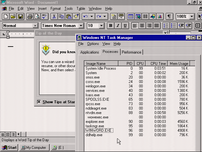This screenshot has width=202, height=152.
Task: Select Align Right button
Action: [149, 26]
